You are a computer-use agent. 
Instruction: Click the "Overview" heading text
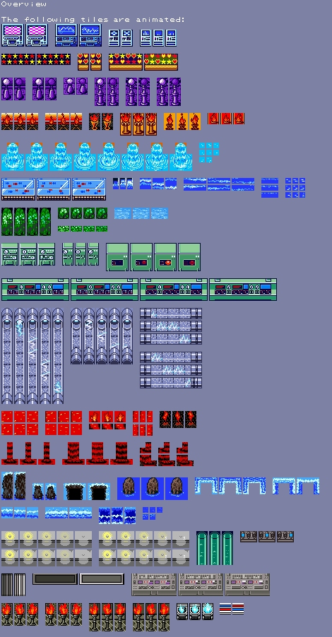23,4
